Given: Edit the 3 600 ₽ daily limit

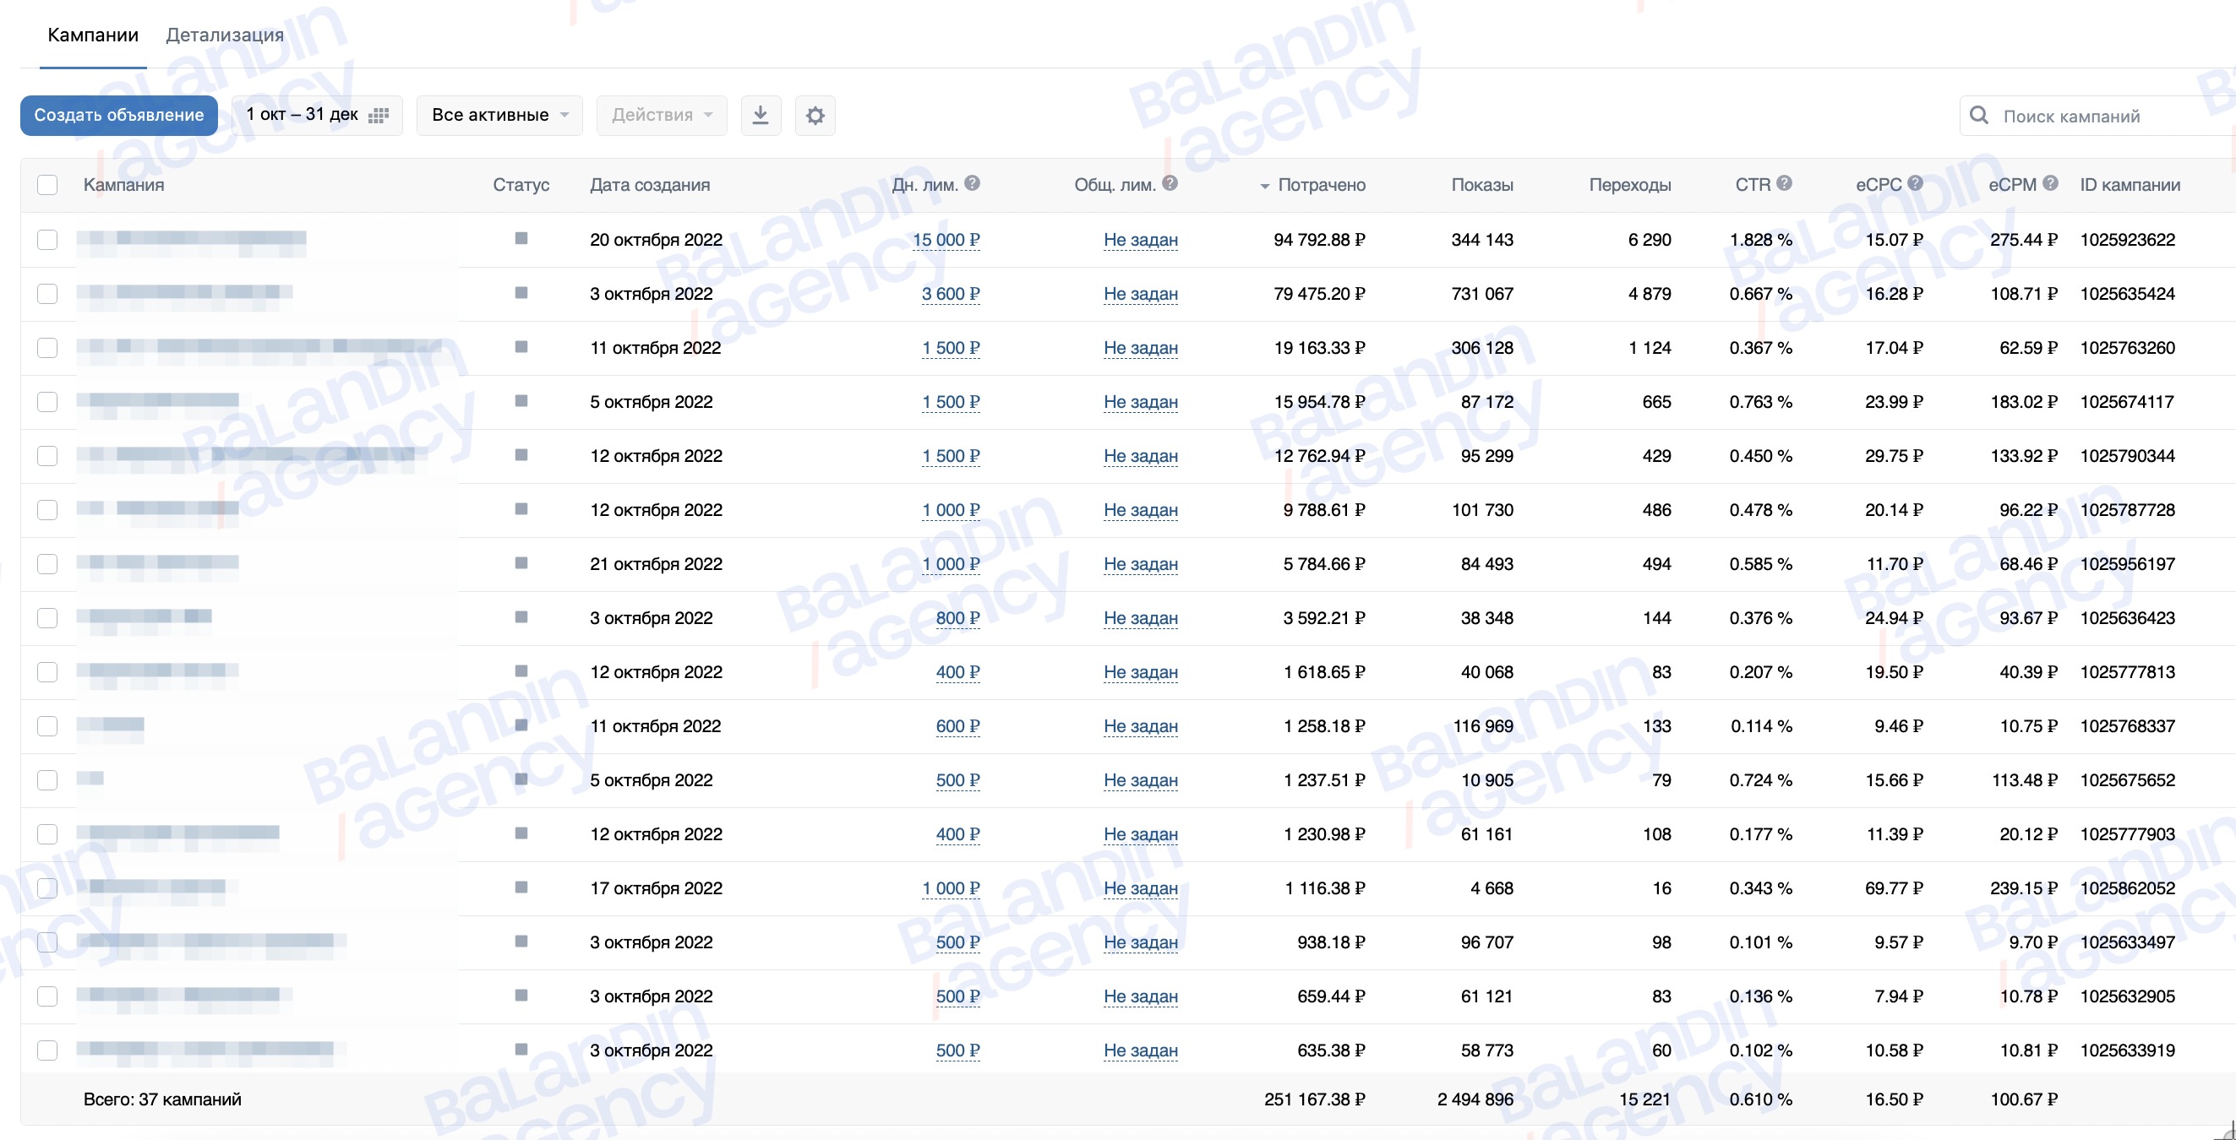Looking at the screenshot, I should pos(951,294).
